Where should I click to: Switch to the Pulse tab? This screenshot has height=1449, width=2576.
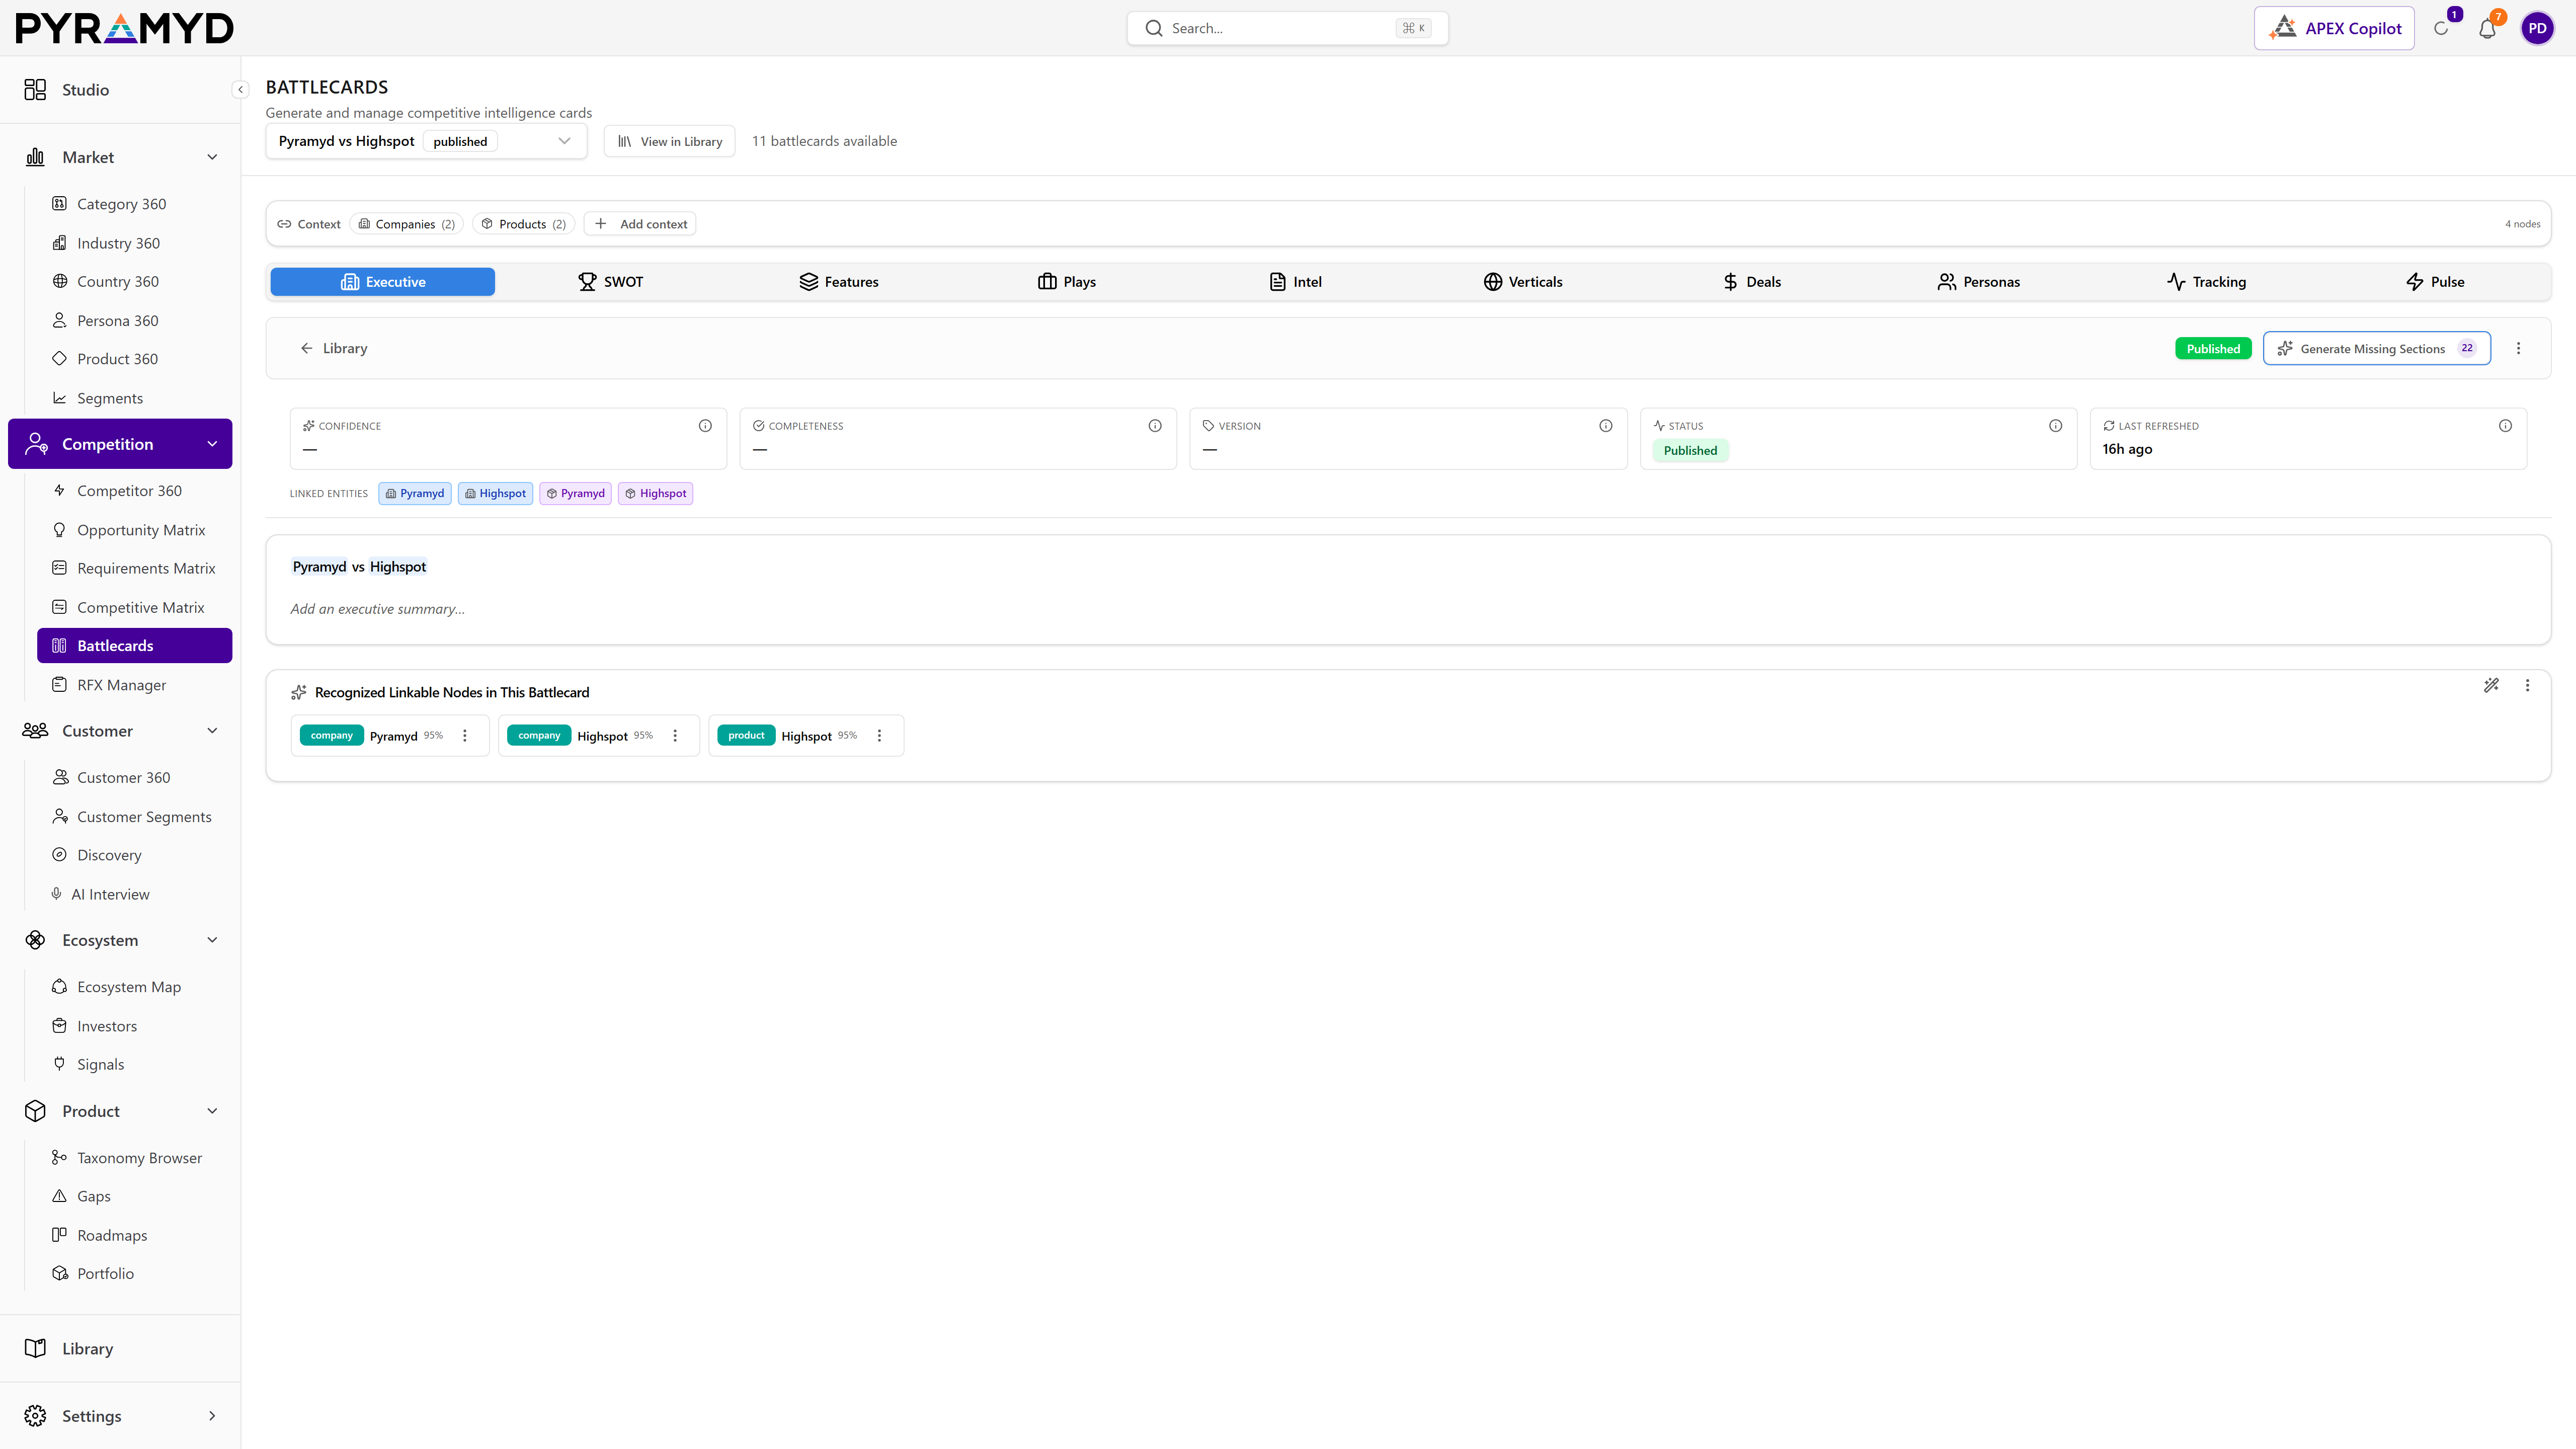[x=2435, y=282]
